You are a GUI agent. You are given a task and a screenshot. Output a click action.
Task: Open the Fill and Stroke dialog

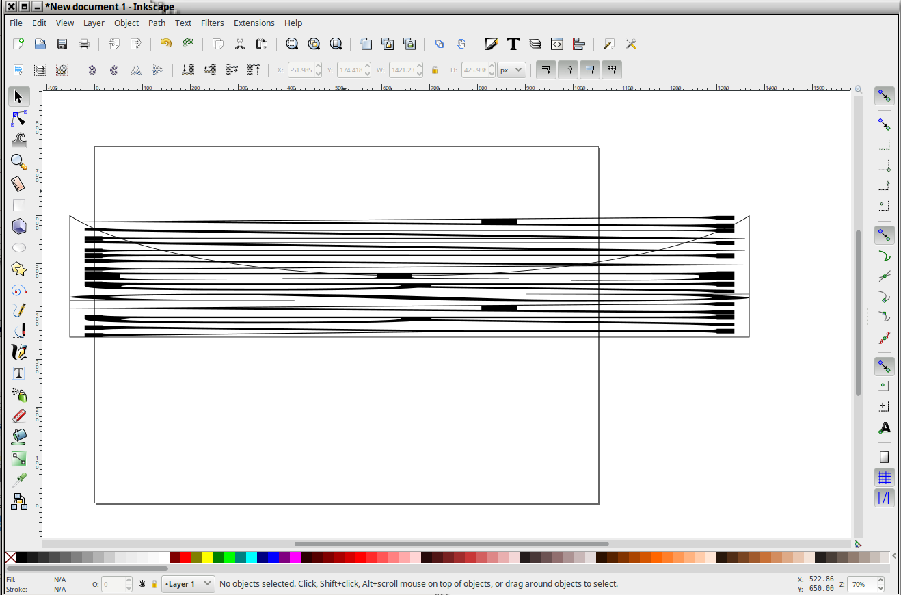coord(492,44)
